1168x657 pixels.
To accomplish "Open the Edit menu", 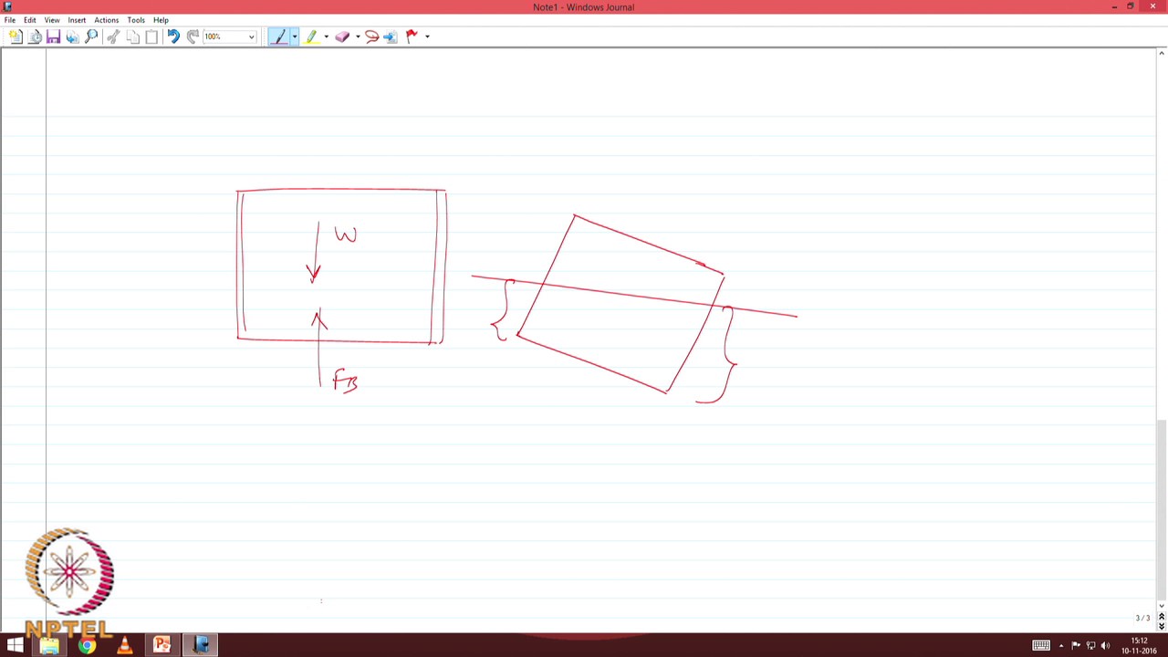I will 30,20.
